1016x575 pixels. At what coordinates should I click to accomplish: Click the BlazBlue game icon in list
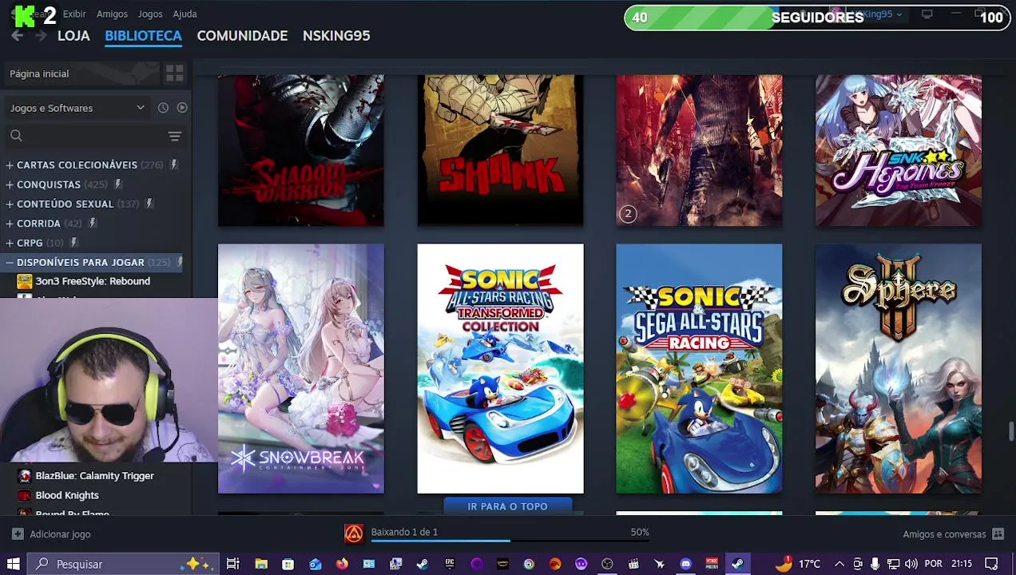[x=25, y=476]
